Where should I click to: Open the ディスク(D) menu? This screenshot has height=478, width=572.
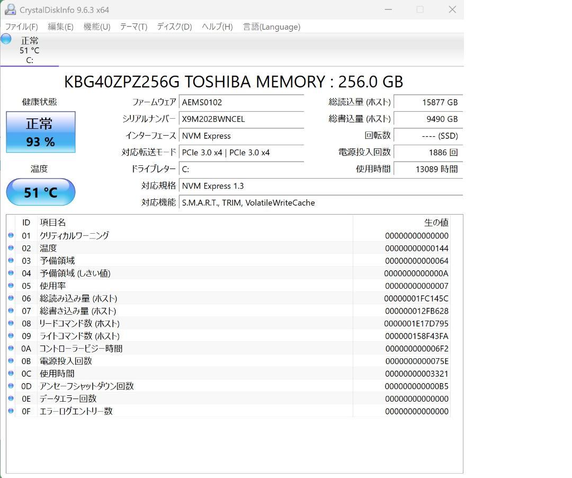coord(174,26)
